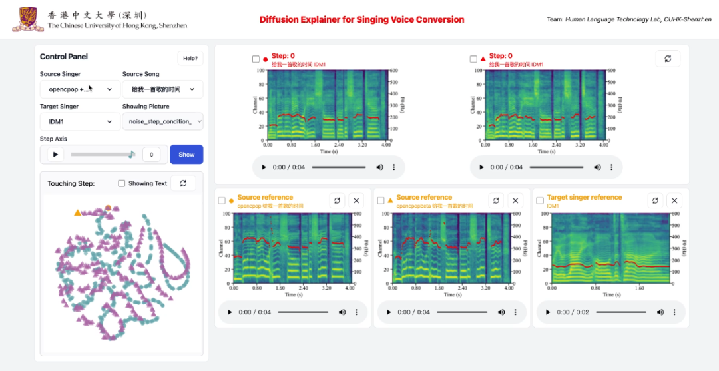Image resolution: width=719 pixels, height=371 pixels.
Task: Open the Source Singer dropdown
Action: 81,89
